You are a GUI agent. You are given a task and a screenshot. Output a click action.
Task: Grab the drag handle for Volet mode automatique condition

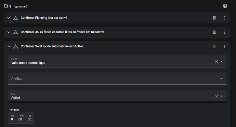tap(214, 47)
